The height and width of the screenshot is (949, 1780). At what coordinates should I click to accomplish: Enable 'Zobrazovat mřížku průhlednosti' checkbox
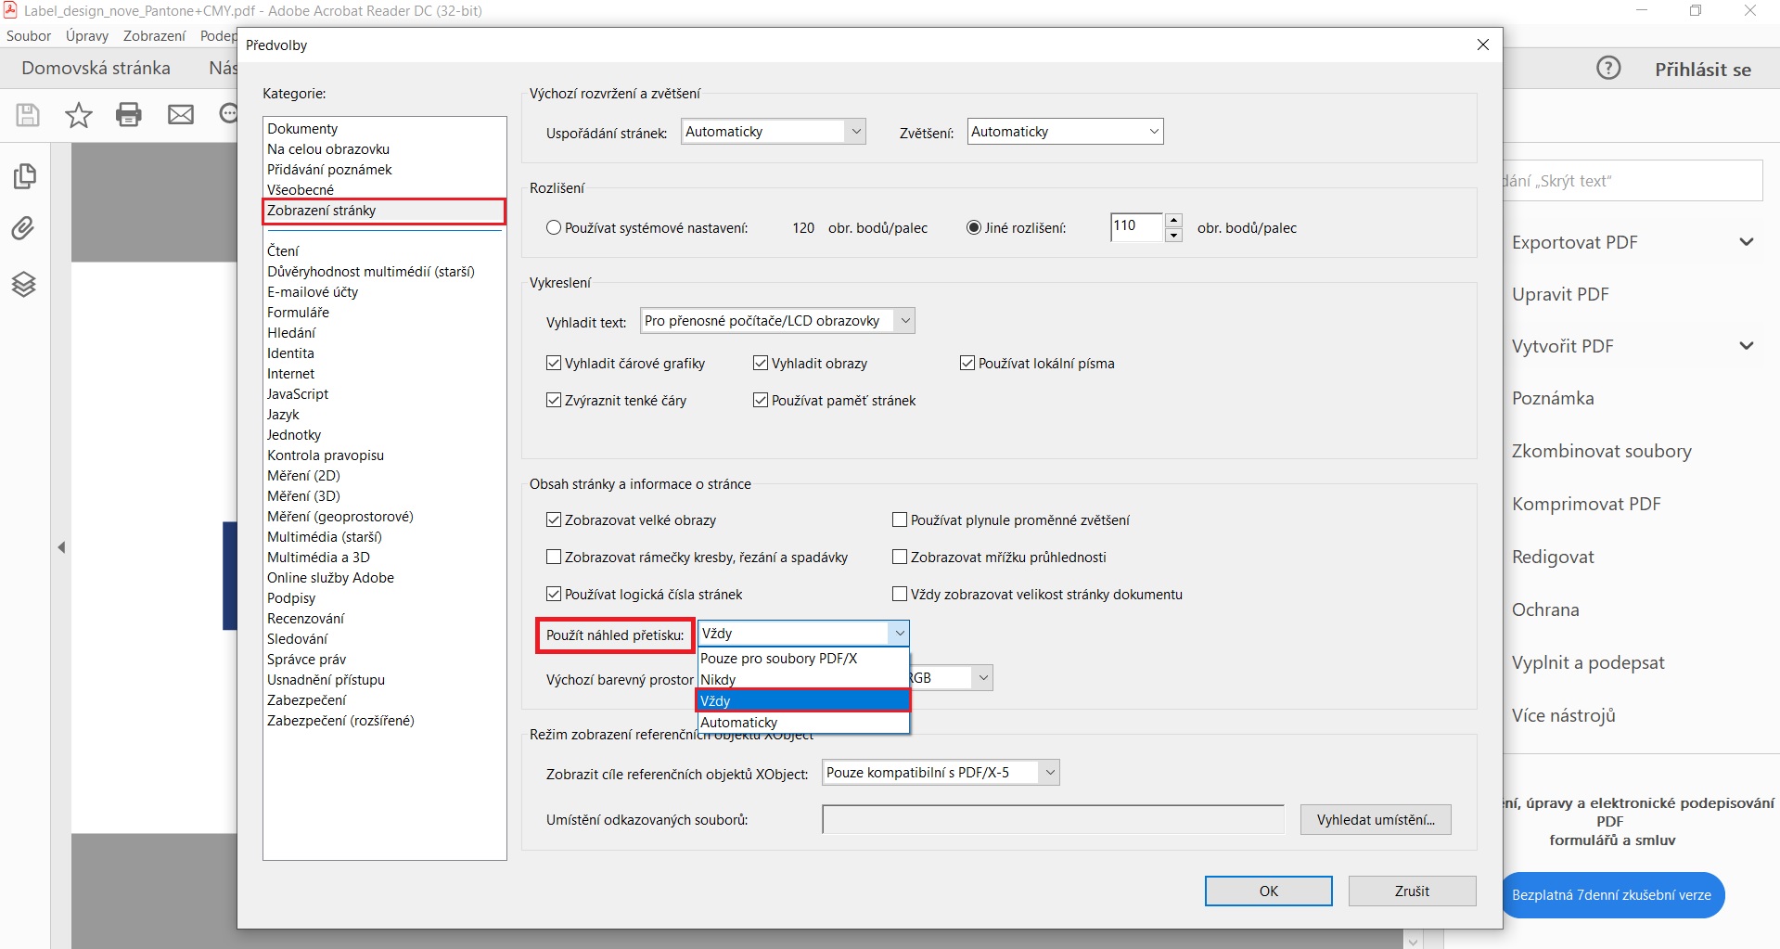(x=899, y=557)
